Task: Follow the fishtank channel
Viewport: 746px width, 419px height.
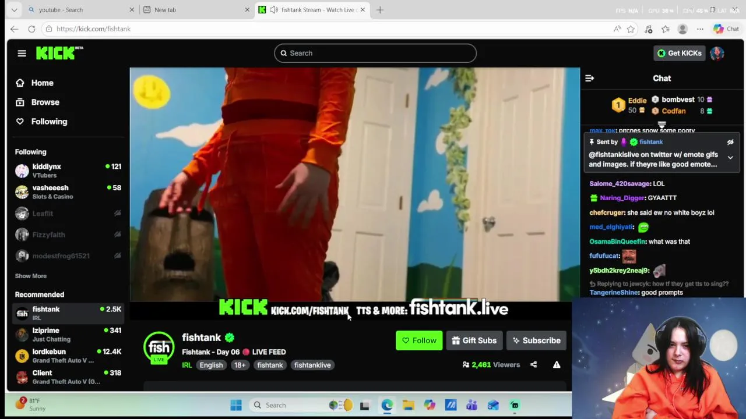Action: (419, 340)
